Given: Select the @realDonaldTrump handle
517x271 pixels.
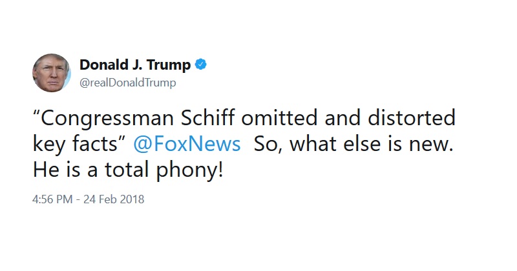Looking at the screenshot, I should [x=127, y=83].
